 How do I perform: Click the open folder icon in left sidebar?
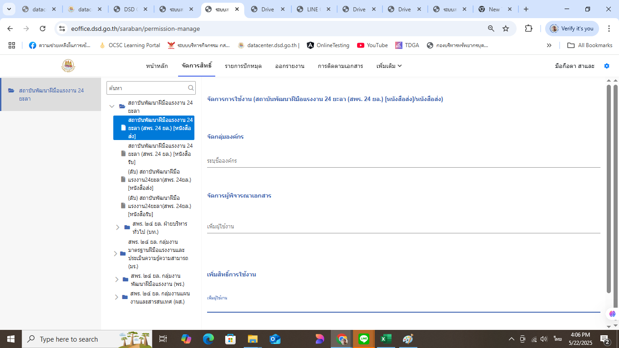[x=11, y=91]
